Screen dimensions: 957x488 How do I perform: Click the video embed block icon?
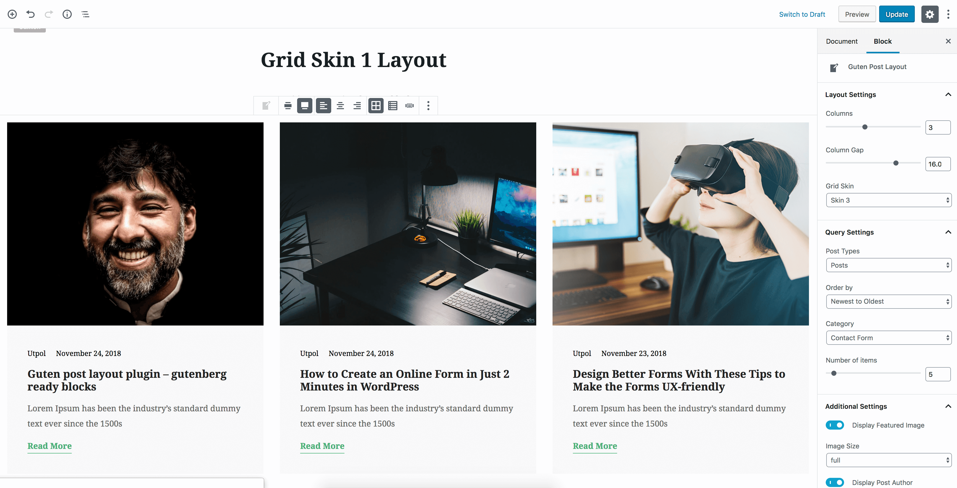click(x=410, y=105)
